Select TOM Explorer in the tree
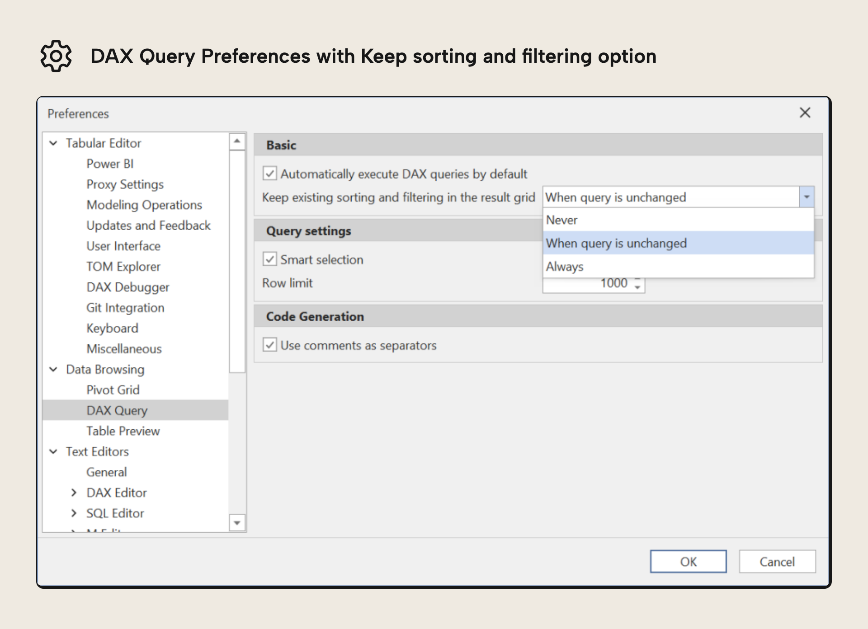 (x=123, y=267)
